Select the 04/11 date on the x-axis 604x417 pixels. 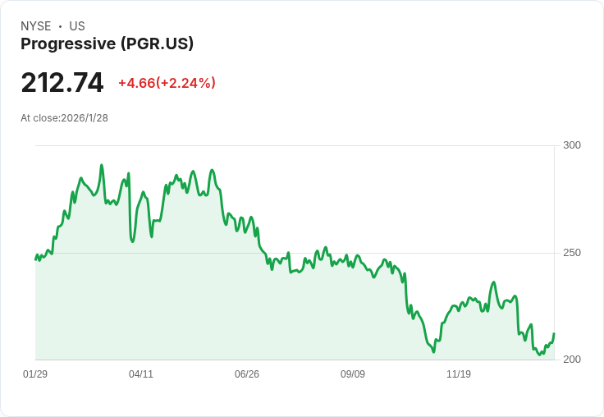tap(141, 374)
